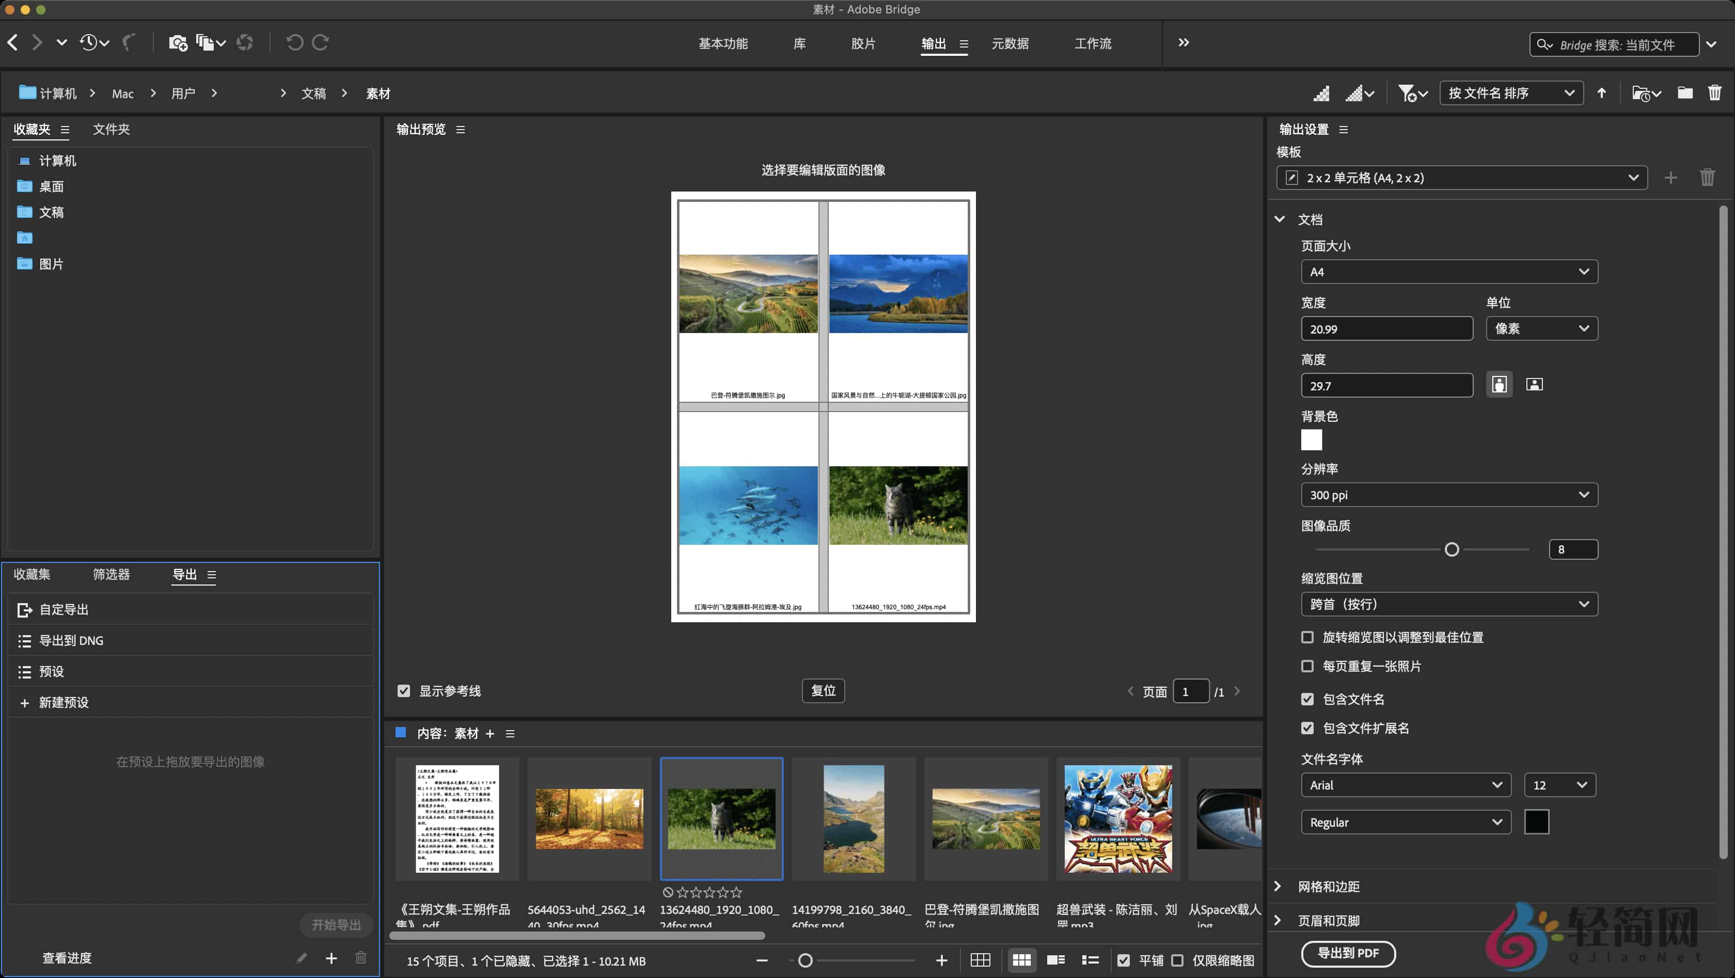Image resolution: width=1735 pixels, height=978 pixels.
Task: Open the 页面大小 A4 dropdown
Action: tap(1448, 272)
